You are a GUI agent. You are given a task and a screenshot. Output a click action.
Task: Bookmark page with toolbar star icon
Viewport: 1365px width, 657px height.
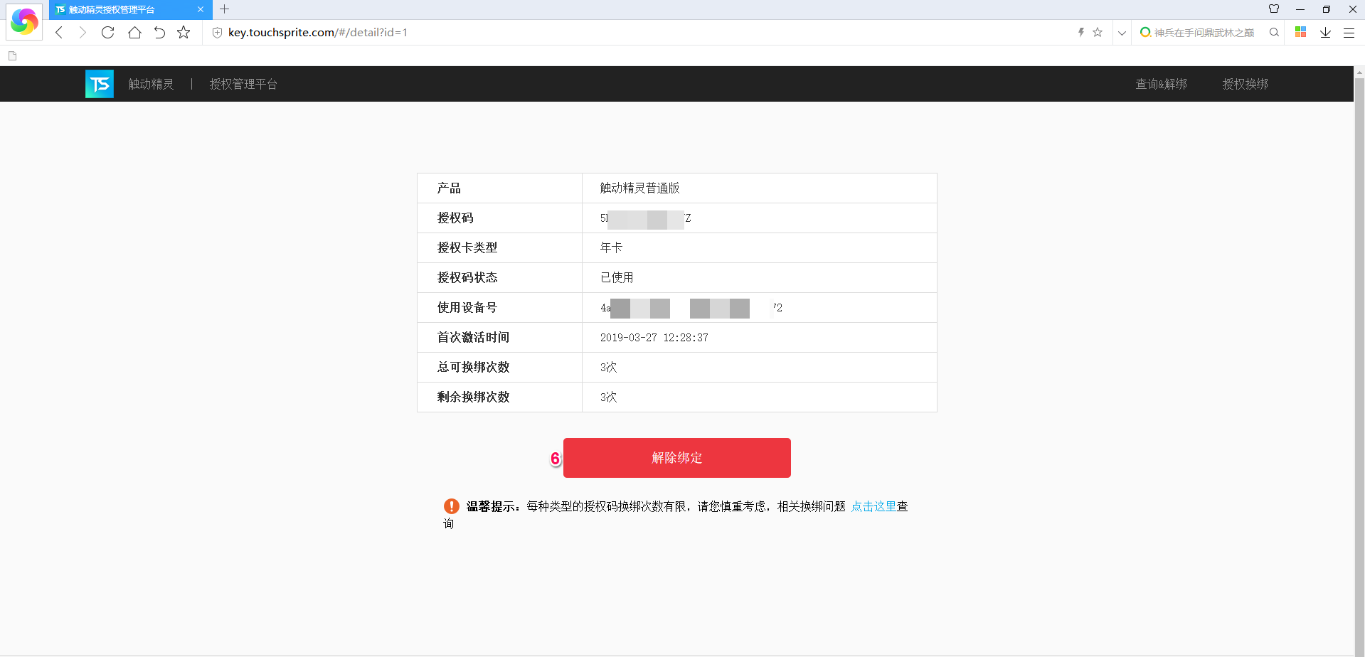point(184,33)
